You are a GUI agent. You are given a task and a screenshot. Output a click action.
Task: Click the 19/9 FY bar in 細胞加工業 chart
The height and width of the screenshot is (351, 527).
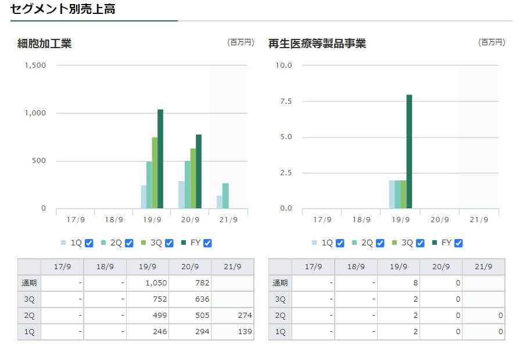pos(160,158)
